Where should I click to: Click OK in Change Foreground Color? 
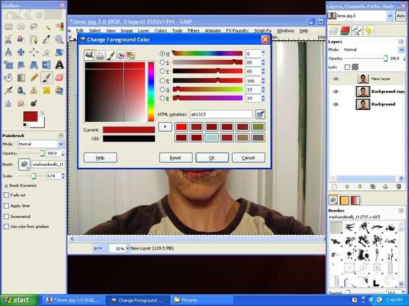coord(212,158)
